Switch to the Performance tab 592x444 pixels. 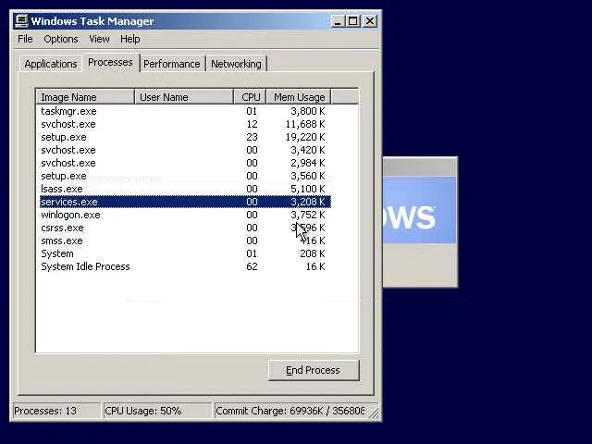tap(172, 64)
